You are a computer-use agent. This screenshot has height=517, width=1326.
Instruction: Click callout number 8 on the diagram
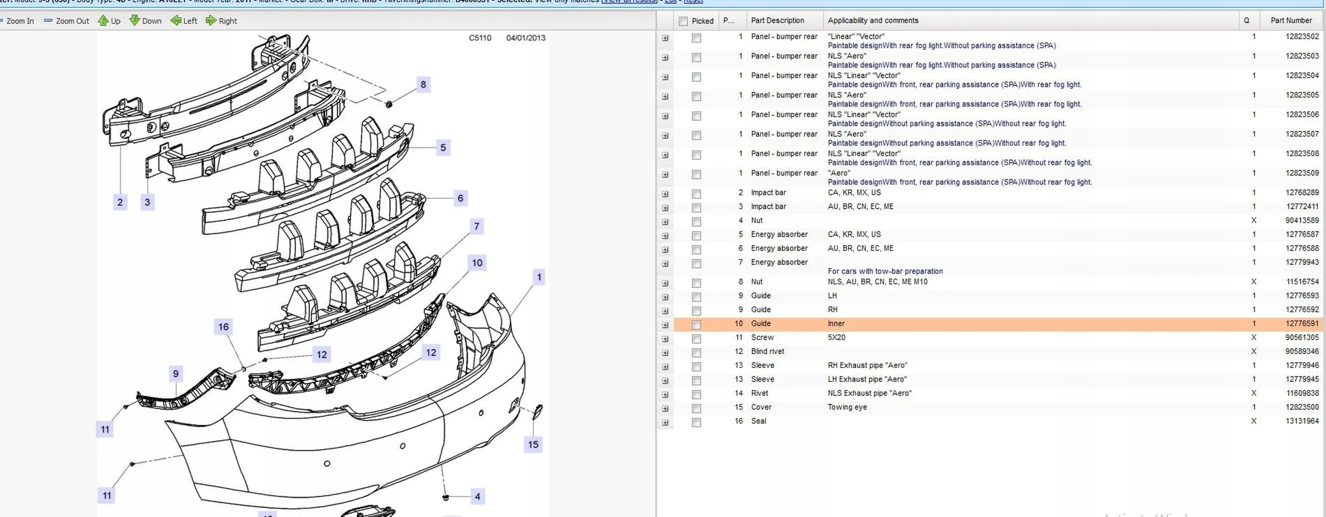click(423, 84)
